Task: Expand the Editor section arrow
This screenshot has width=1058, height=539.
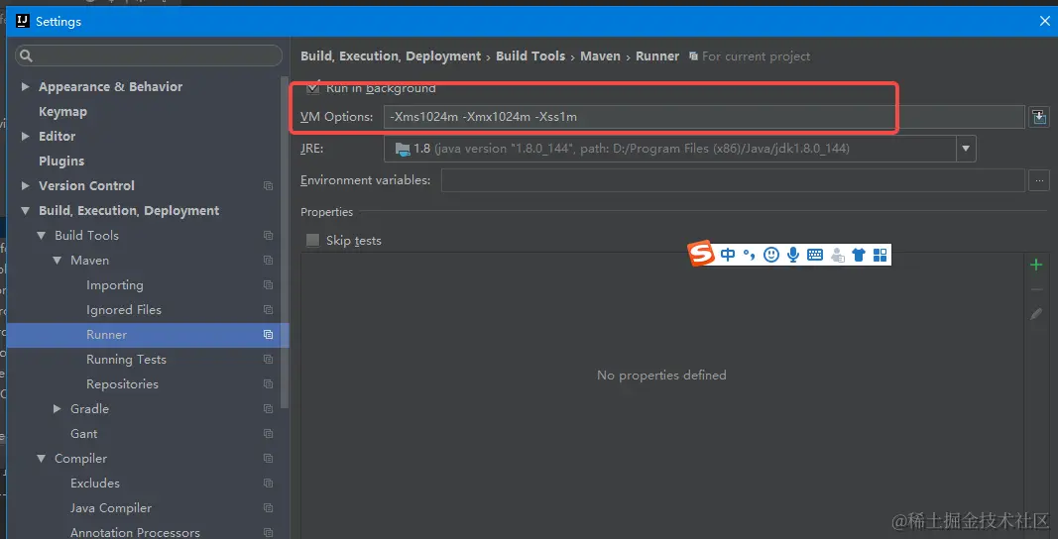Action: pyautogui.click(x=26, y=137)
